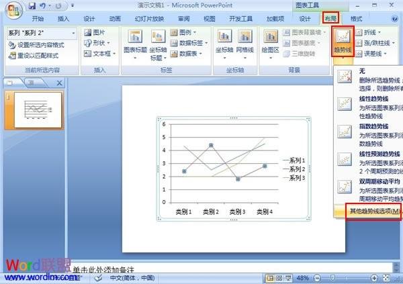Open the 文本框 text box dropdown
403x284 pixels.
99,54
